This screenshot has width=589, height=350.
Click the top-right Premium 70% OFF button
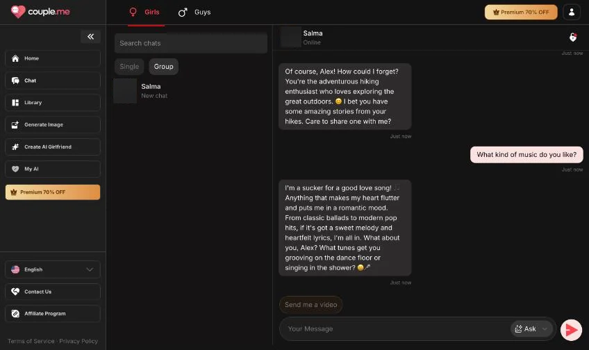tap(521, 12)
